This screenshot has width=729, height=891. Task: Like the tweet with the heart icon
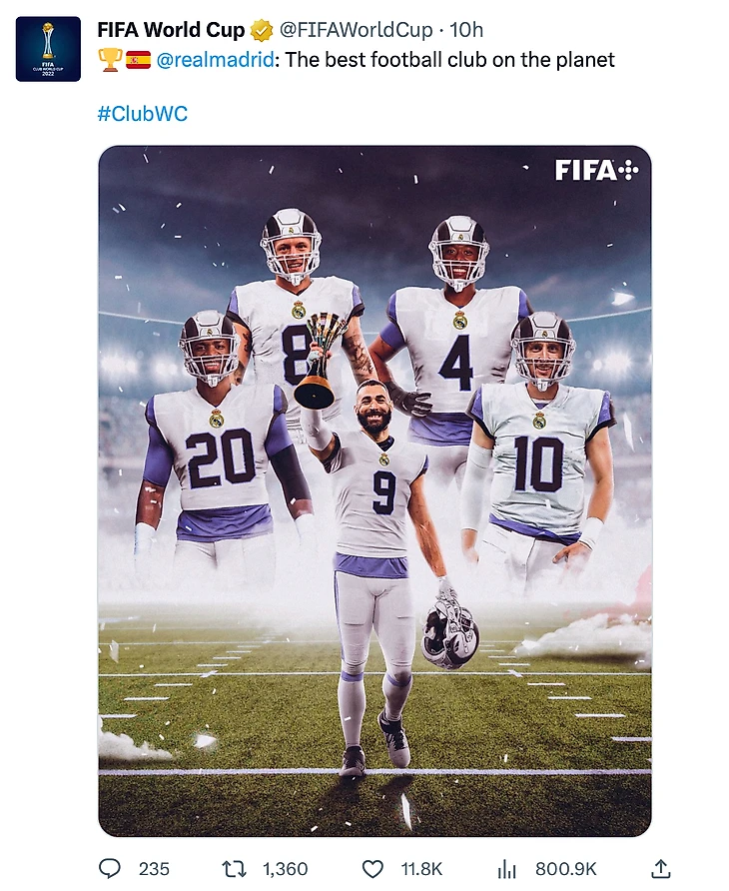(372, 869)
